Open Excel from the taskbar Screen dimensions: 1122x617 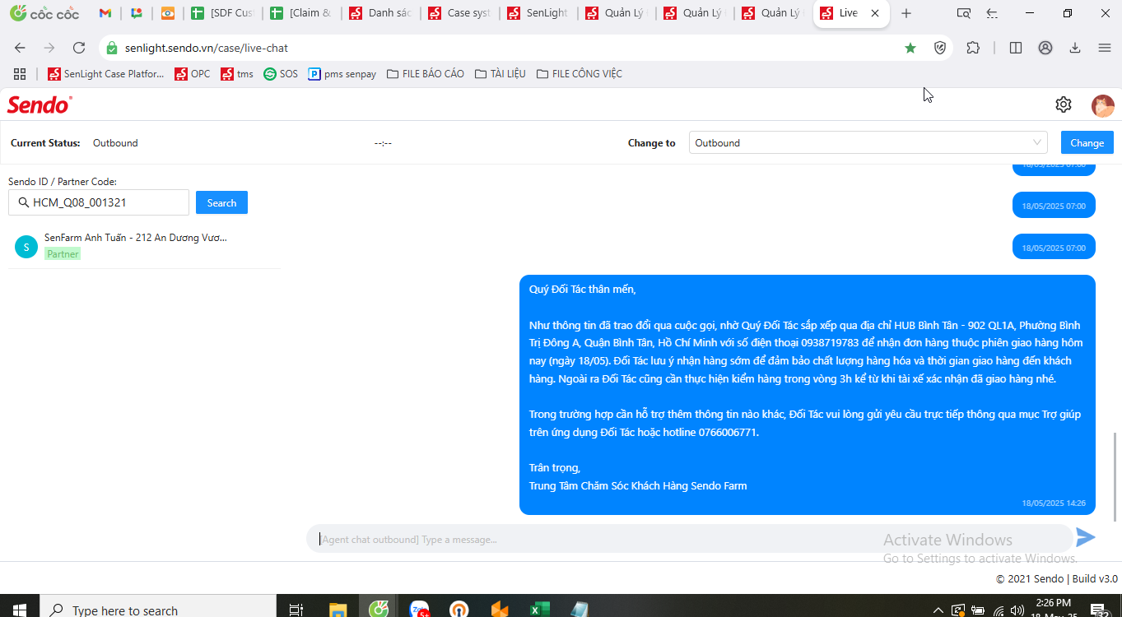coord(539,610)
